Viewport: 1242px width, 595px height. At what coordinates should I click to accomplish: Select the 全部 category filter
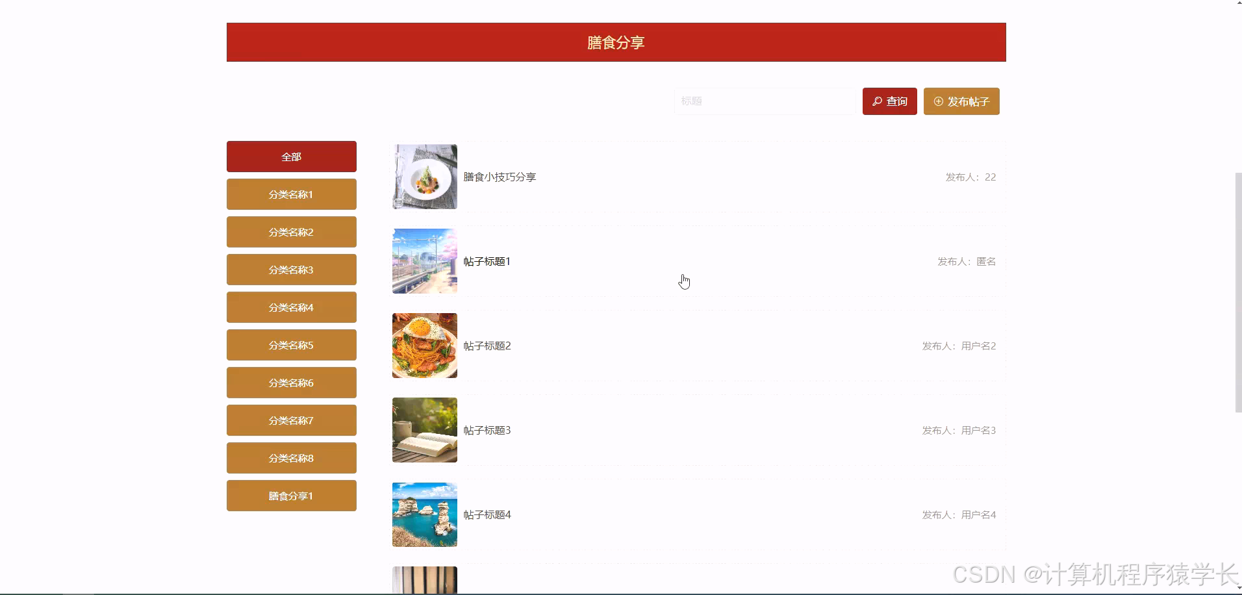point(291,156)
